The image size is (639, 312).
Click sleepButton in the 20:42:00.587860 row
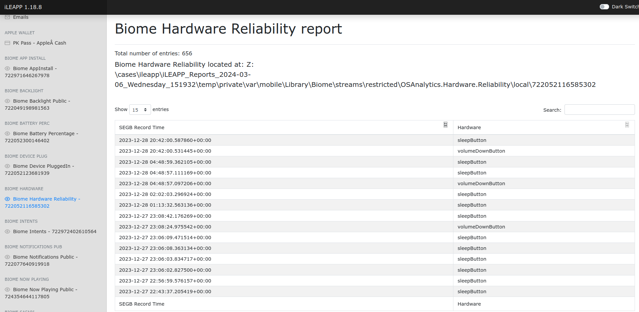[x=472, y=140]
